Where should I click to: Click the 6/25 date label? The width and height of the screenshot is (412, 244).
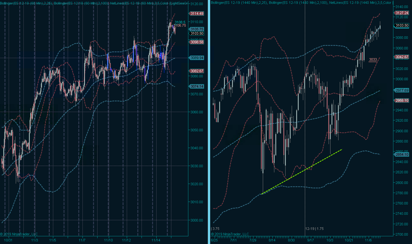tap(214, 240)
